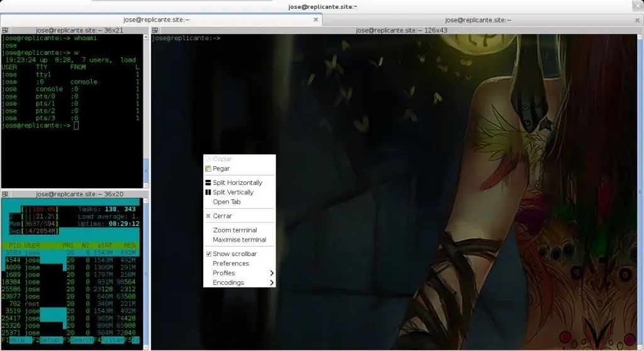Click F1 Help in htop footer

pyautogui.click(x=16, y=340)
